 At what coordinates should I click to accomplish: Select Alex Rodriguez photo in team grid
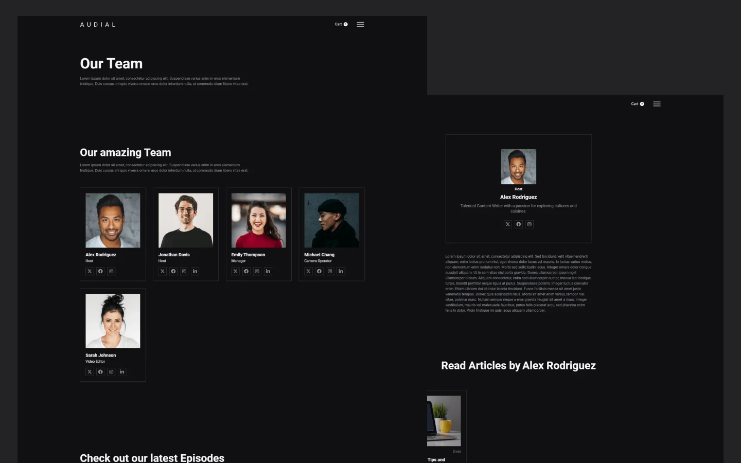pyautogui.click(x=113, y=220)
